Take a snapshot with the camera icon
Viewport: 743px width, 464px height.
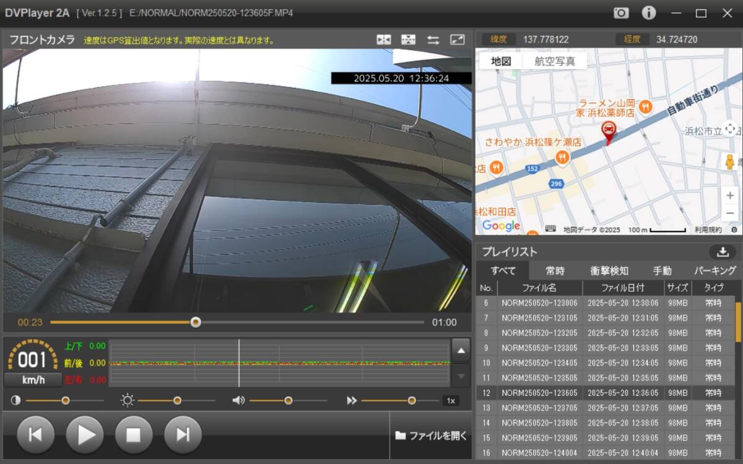621,13
